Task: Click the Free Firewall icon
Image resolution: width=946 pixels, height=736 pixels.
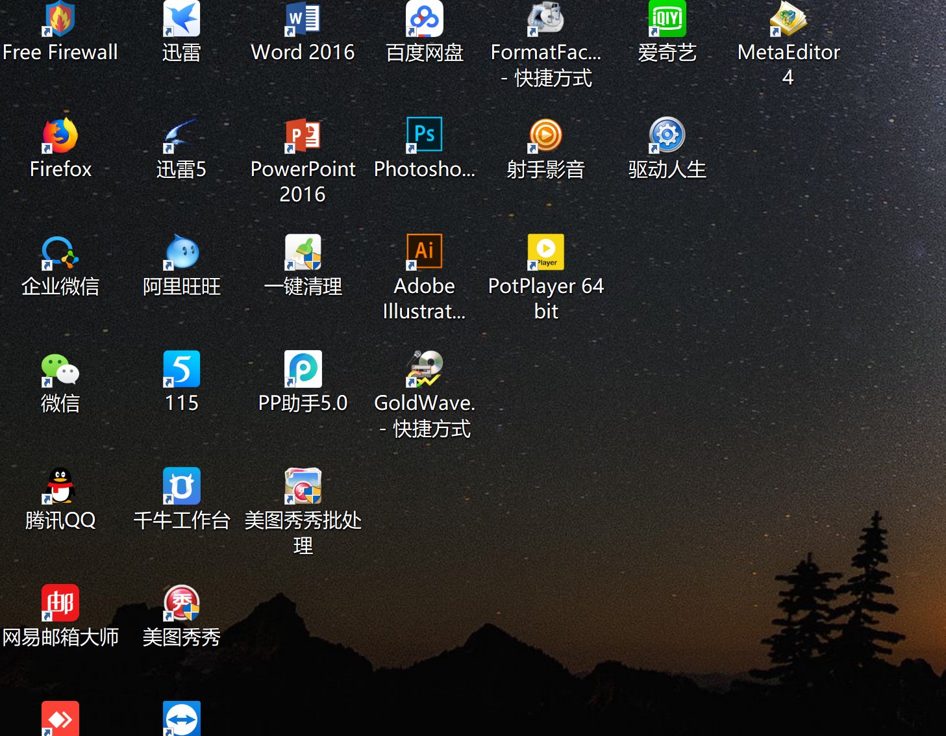Action: [60, 19]
